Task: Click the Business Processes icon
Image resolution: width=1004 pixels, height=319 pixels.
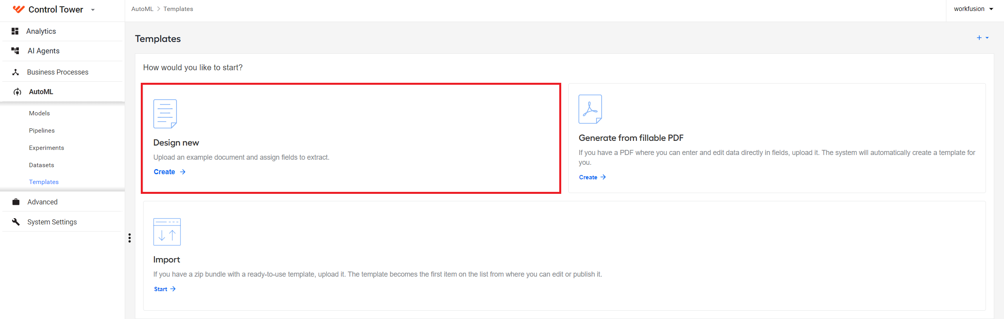Action: (x=16, y=72)
